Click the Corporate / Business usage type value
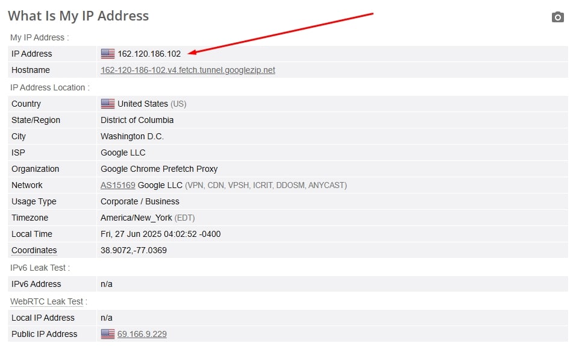576x346 pixels. click(140, 201)
